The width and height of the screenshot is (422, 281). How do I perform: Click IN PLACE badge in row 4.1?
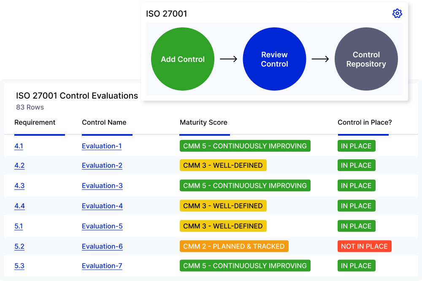coord(356,146)
